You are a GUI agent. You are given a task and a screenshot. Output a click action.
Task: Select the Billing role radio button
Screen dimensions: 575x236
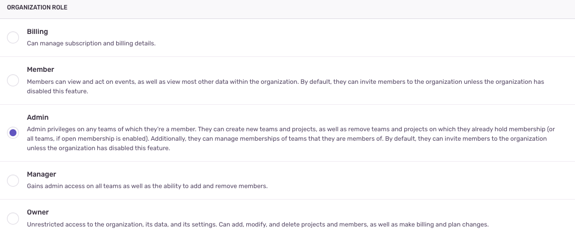(x=13, y=37)
